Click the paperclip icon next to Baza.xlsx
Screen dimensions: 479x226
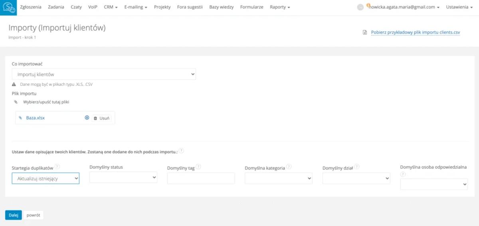20,118
